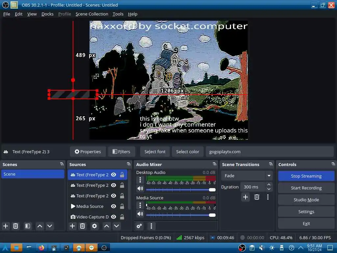Hide the Video Capture Device source
The image size is (337, 253).
114,217
